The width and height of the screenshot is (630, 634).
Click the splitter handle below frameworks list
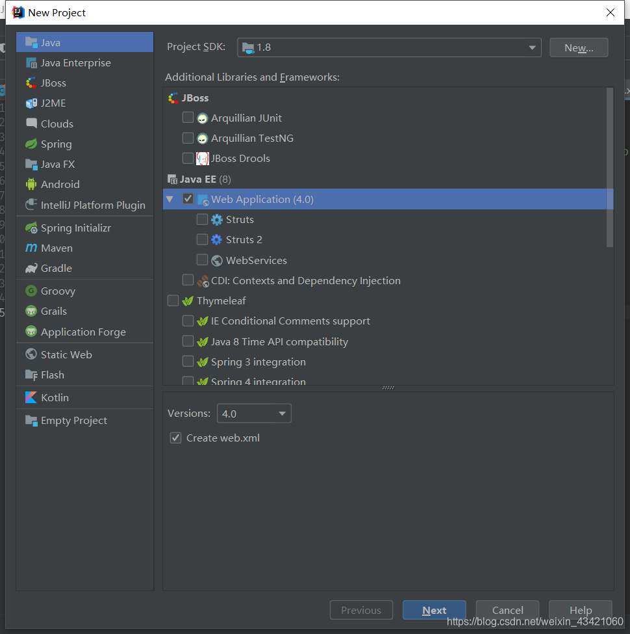point(388,388)
